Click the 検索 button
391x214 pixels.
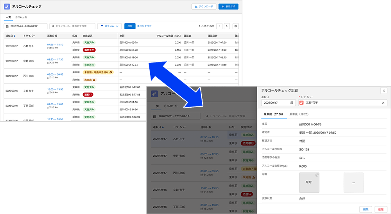(x=130, y=26)
